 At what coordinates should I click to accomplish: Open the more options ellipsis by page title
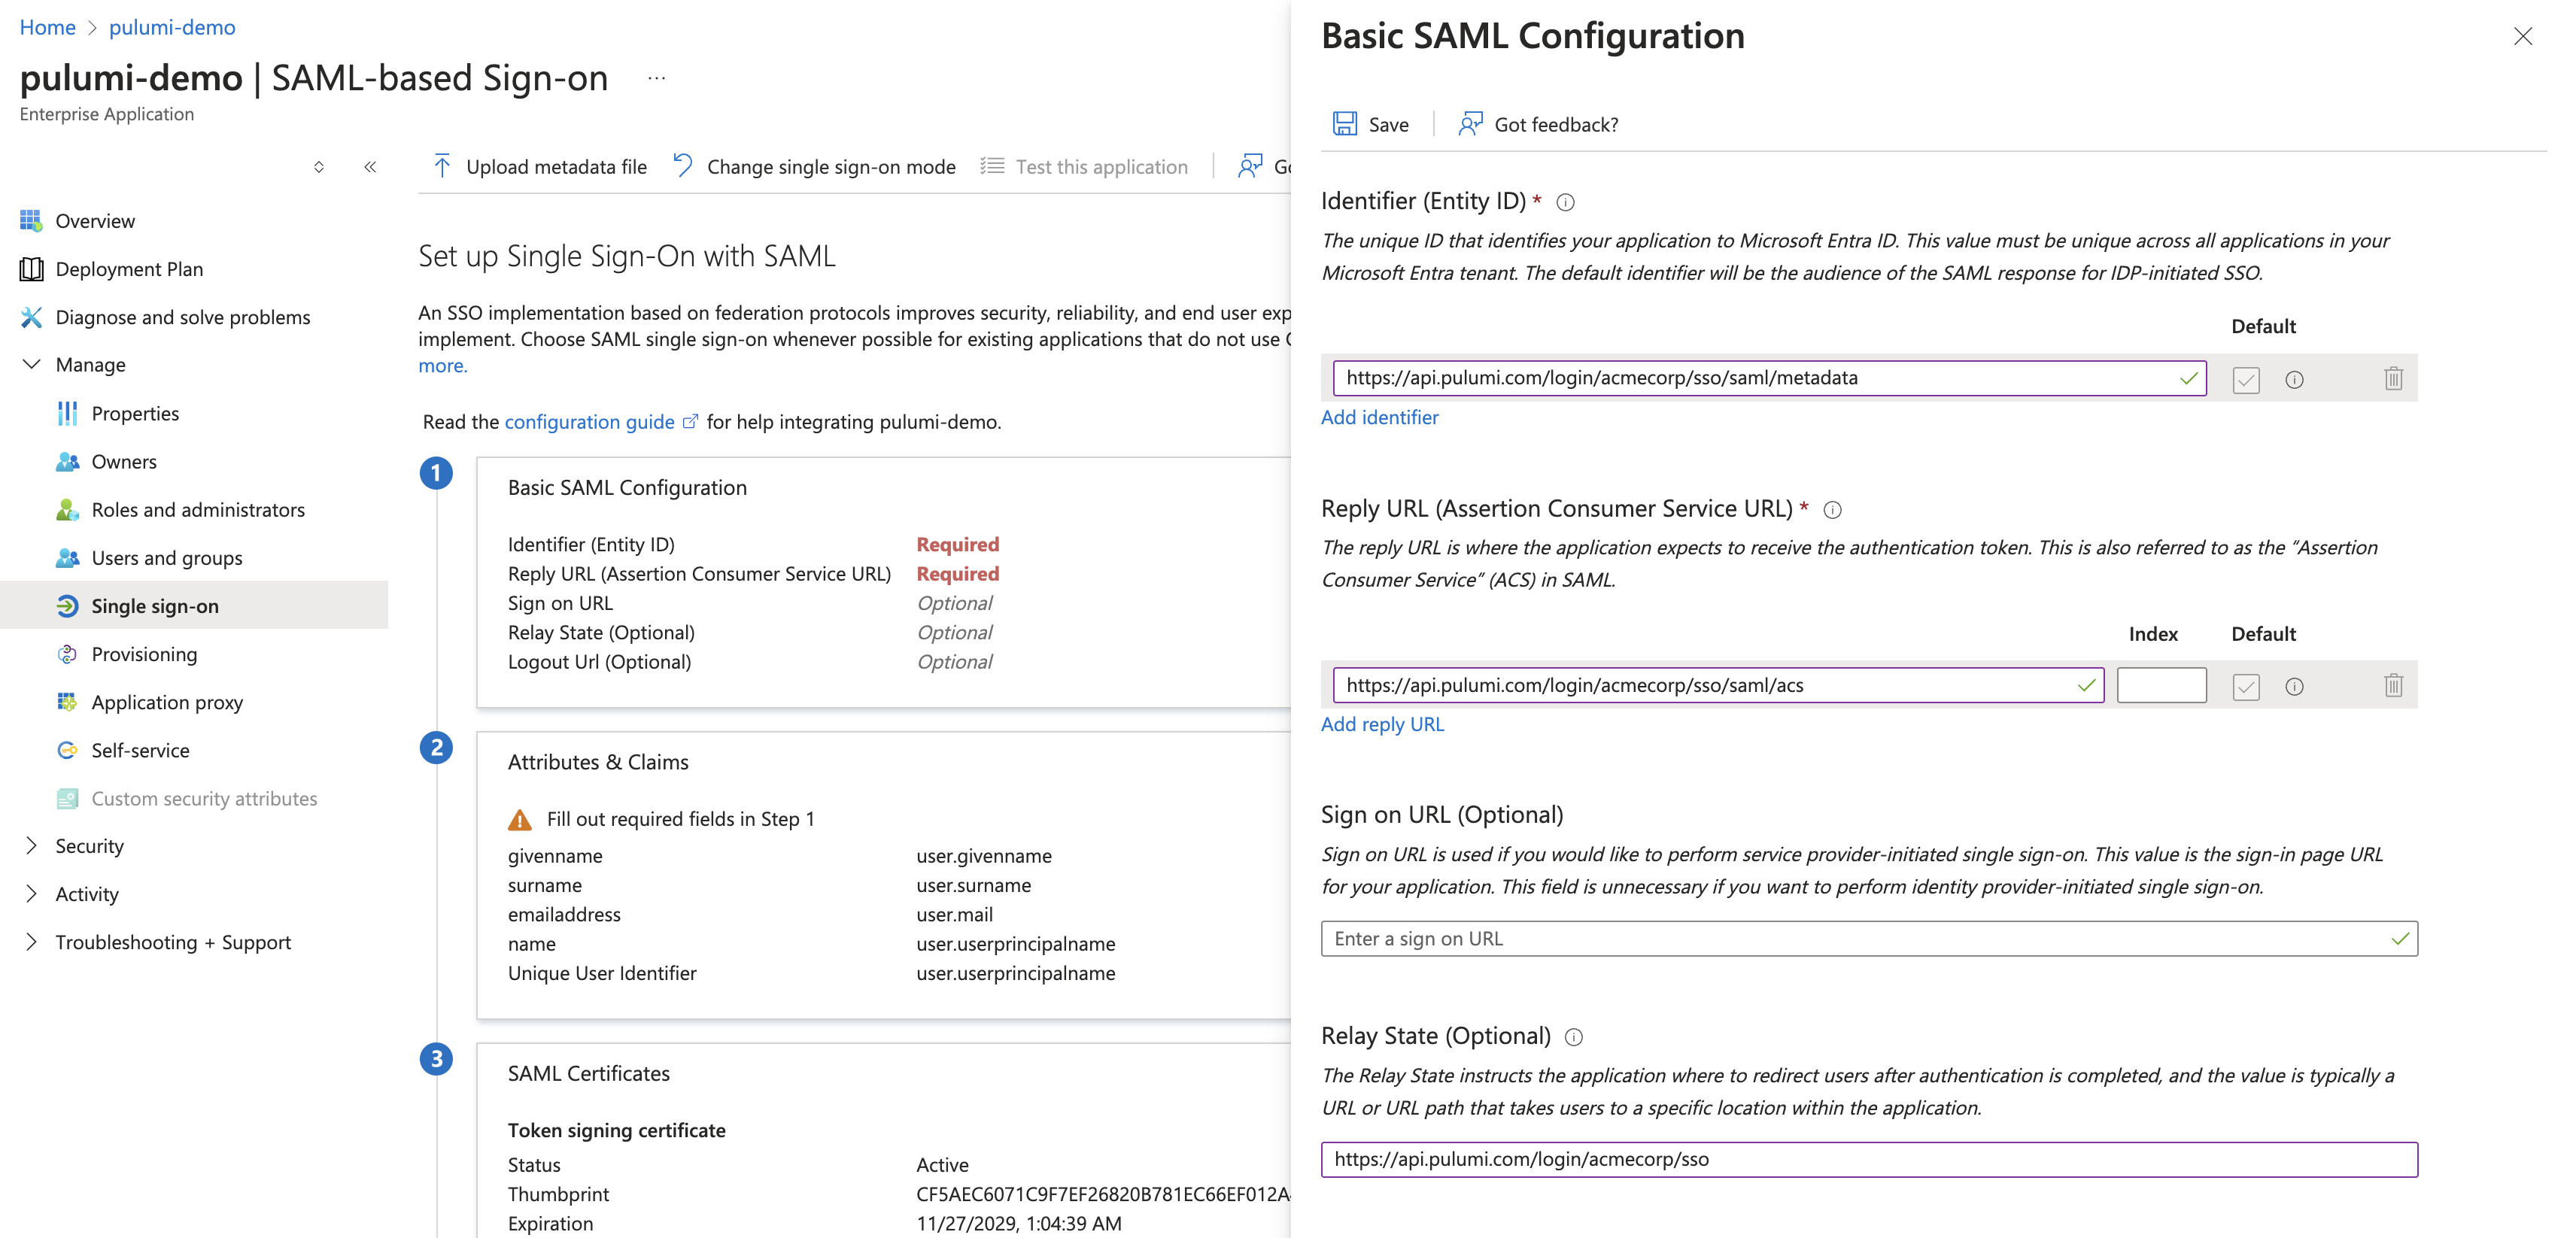click(656, 78)
